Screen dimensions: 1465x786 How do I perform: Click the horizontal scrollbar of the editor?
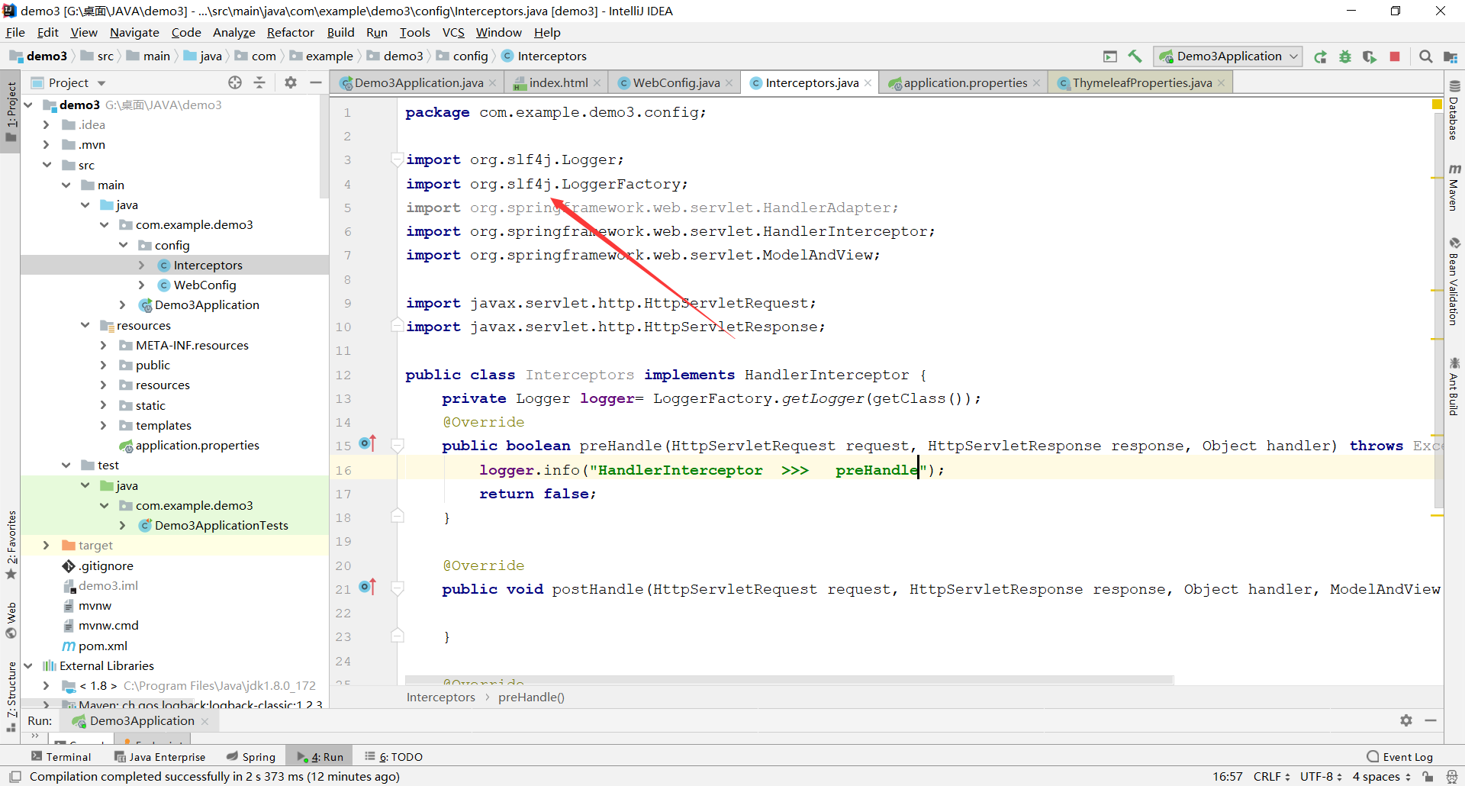(x=789, y=679)
